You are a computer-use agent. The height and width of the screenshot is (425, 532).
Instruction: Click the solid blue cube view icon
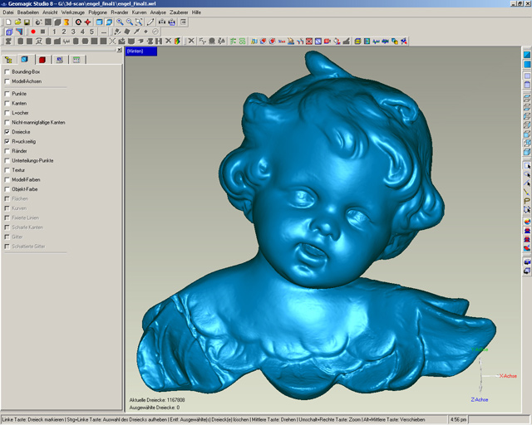(x=527, y=152)
